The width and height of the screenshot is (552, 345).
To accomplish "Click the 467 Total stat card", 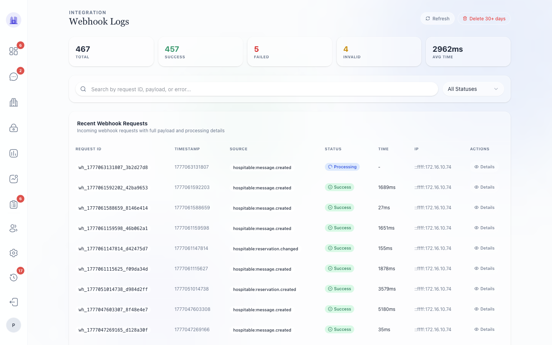I will [111, 52].
